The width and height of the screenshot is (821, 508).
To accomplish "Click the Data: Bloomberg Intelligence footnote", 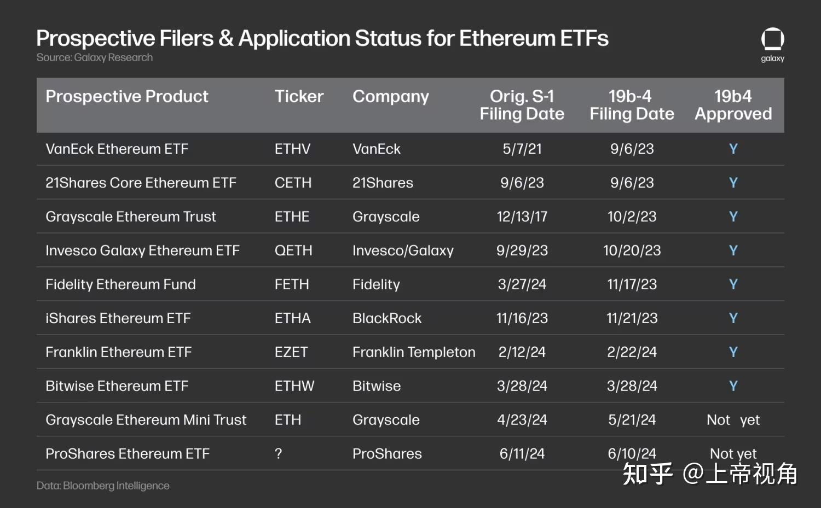I will pos(103,486).
